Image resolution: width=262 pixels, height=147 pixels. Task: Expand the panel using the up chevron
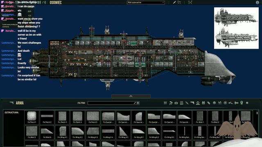131,96
